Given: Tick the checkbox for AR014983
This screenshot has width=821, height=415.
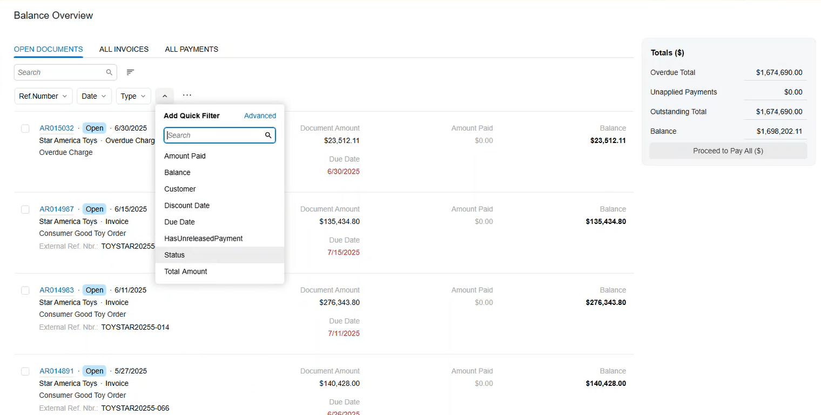Looking at the screenshot, I should tap(25, 290).
